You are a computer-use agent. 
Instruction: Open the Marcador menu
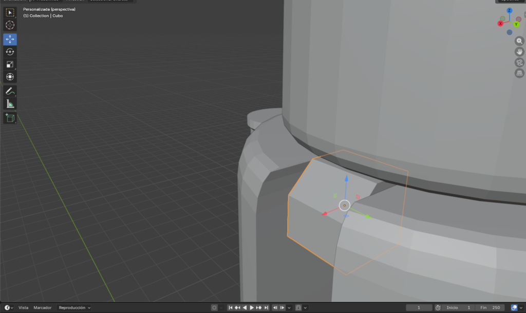tap(43, 308)
